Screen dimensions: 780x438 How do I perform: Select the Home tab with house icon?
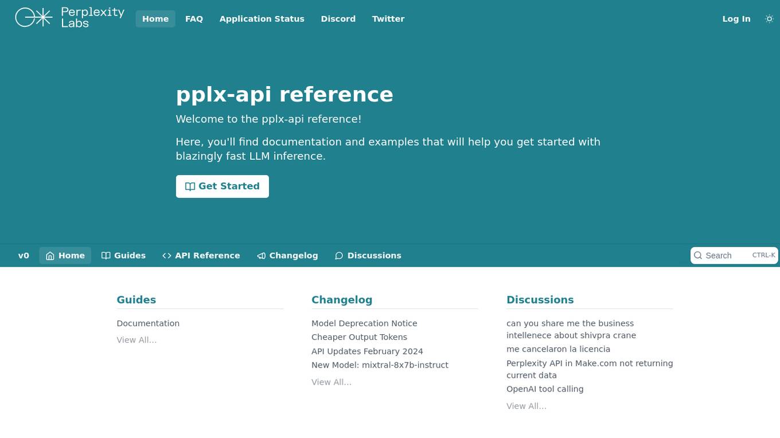pos(65,256)
